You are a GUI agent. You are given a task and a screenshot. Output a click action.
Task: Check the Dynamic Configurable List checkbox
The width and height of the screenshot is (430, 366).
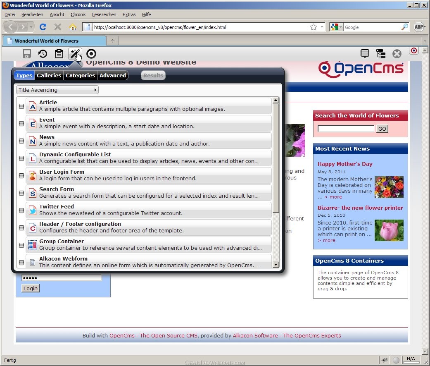21,158
